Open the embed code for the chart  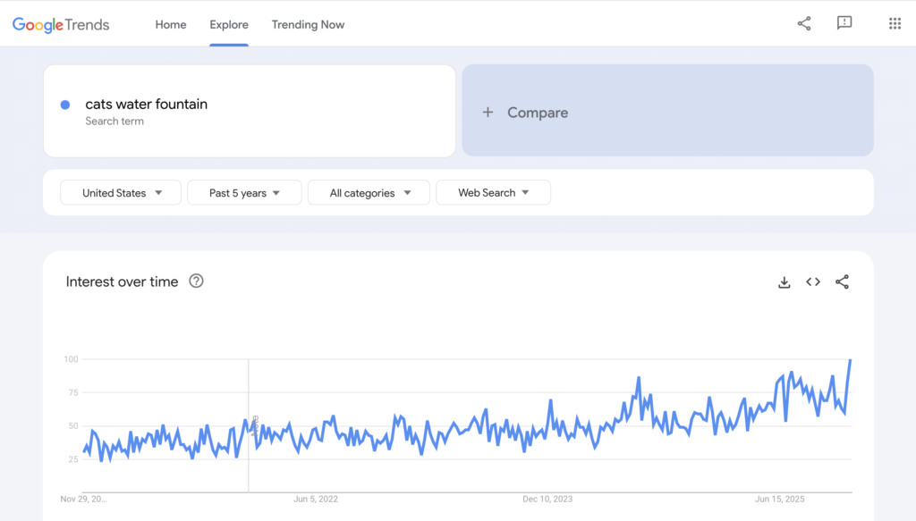point(813,282)
